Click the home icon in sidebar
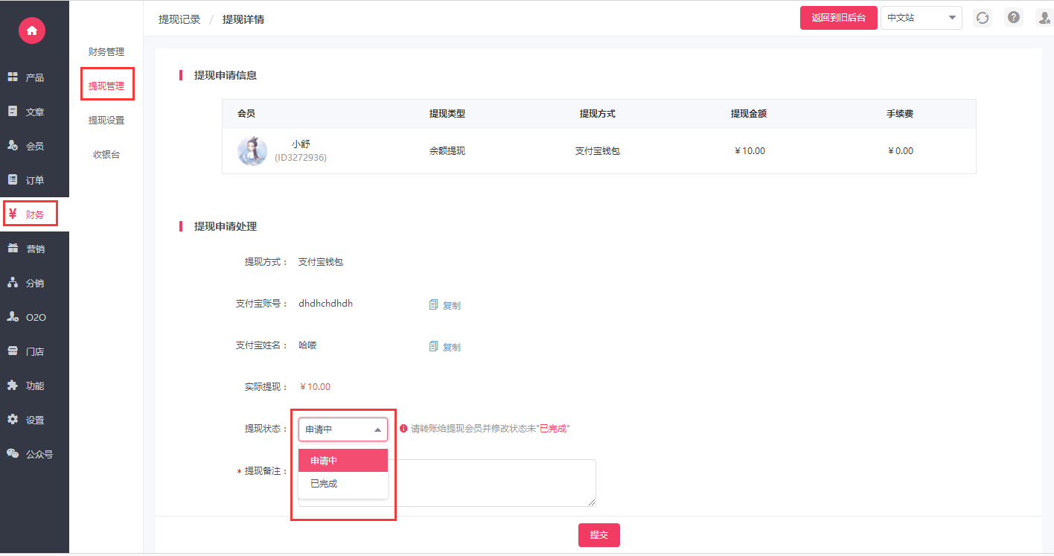This screenshot has height=556, width=1054. 31,31
